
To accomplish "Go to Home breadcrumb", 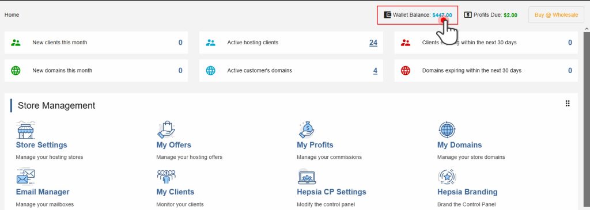I will pyautogui.click(x=12, y=15).
